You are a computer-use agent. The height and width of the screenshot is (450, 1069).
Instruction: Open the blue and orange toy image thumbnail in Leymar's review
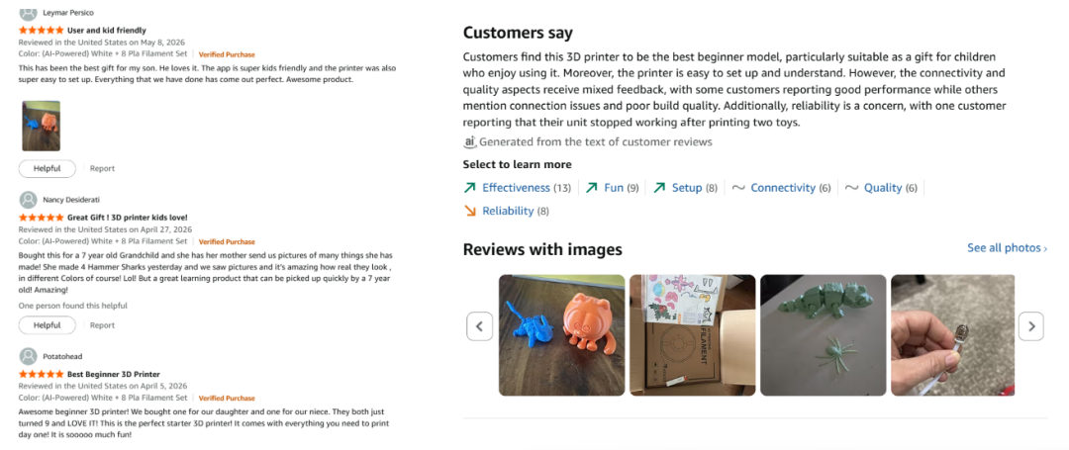click(41, 126)
